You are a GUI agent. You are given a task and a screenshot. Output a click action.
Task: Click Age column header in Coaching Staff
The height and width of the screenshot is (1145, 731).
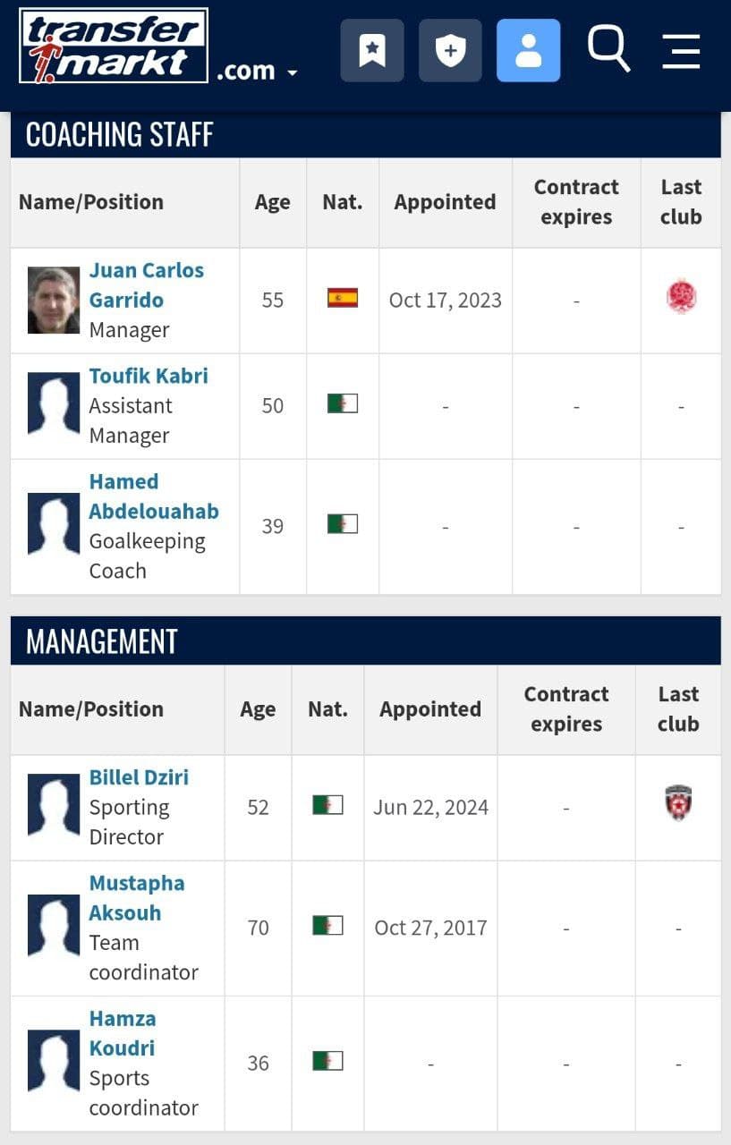[272, 202]
